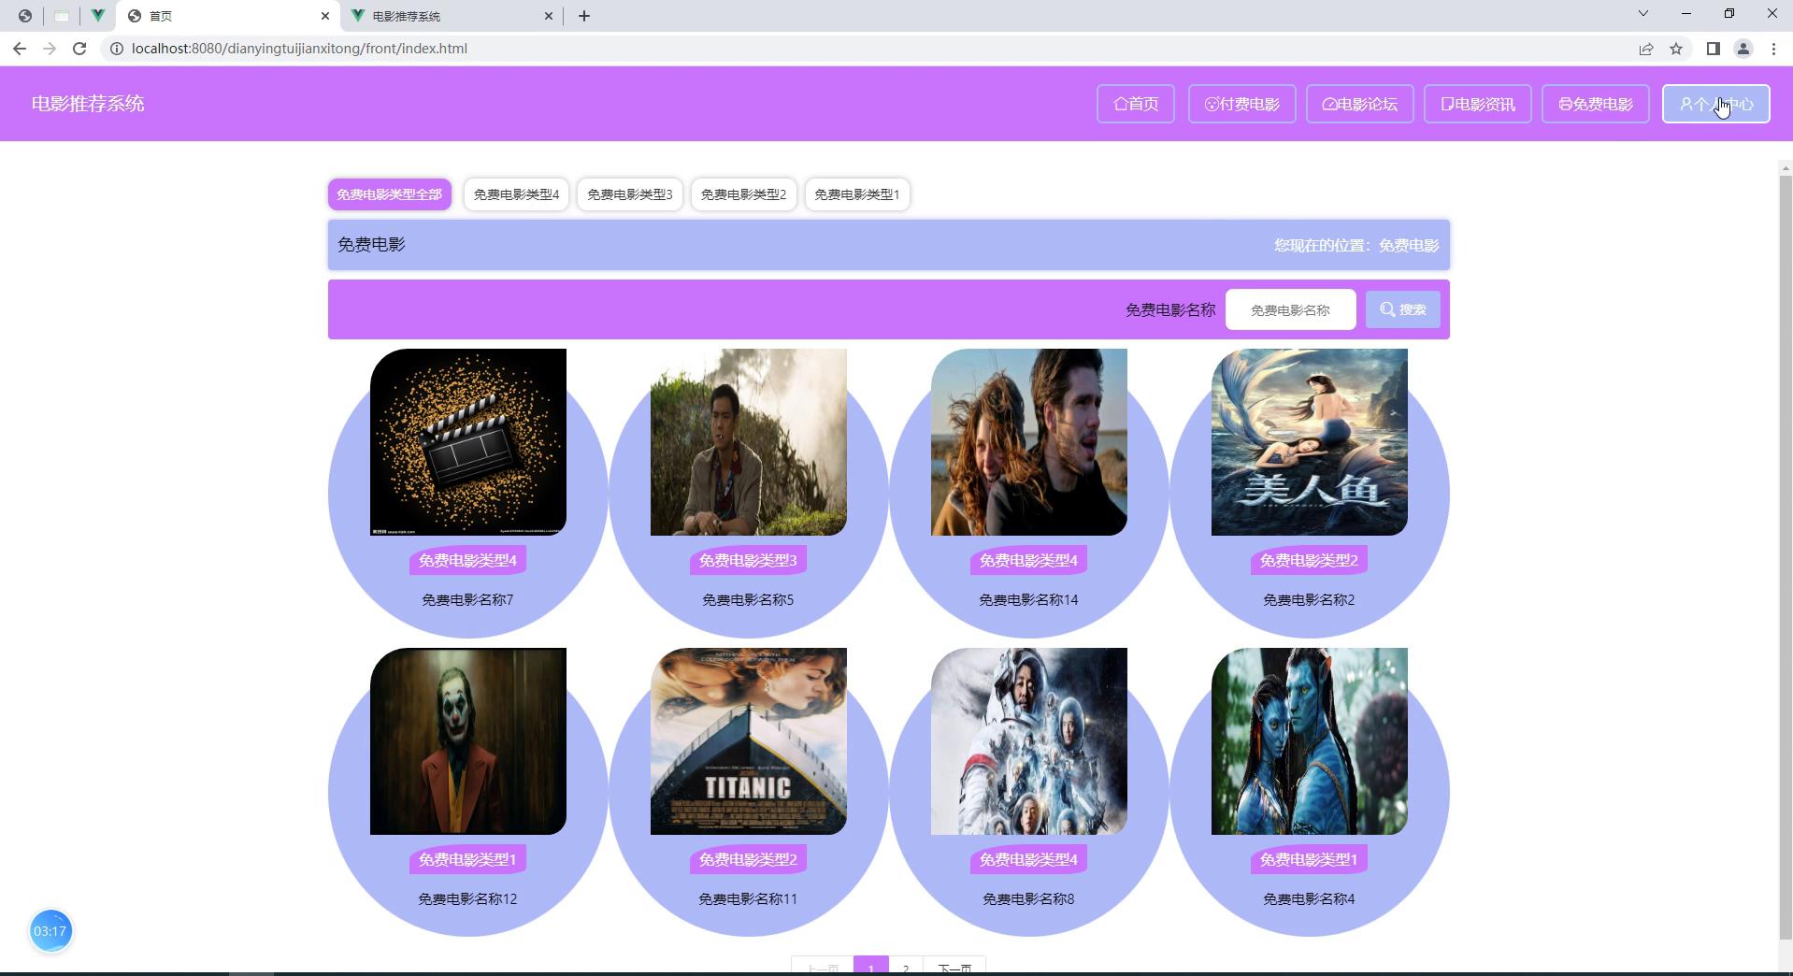Click the 免费电影名称12 title text
Screen dimensions: 1793x976
click(x=467, y=899)
